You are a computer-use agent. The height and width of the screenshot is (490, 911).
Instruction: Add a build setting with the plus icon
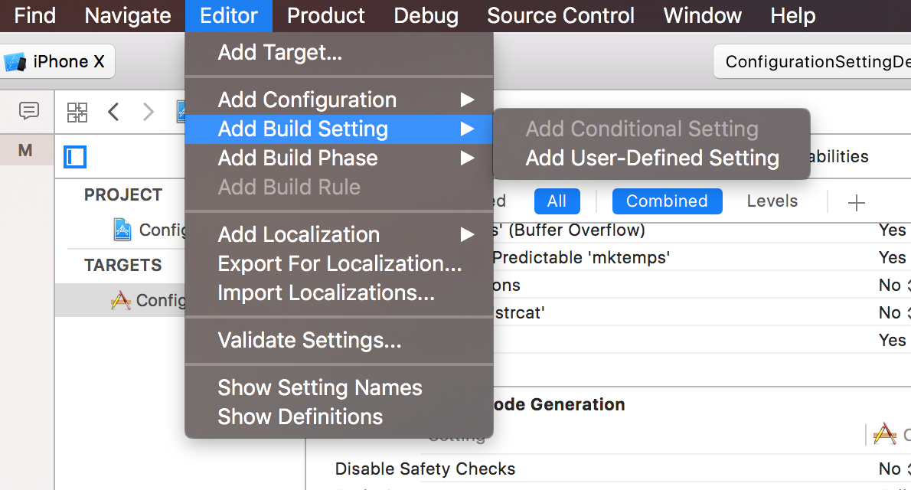[x=856, y=202]
